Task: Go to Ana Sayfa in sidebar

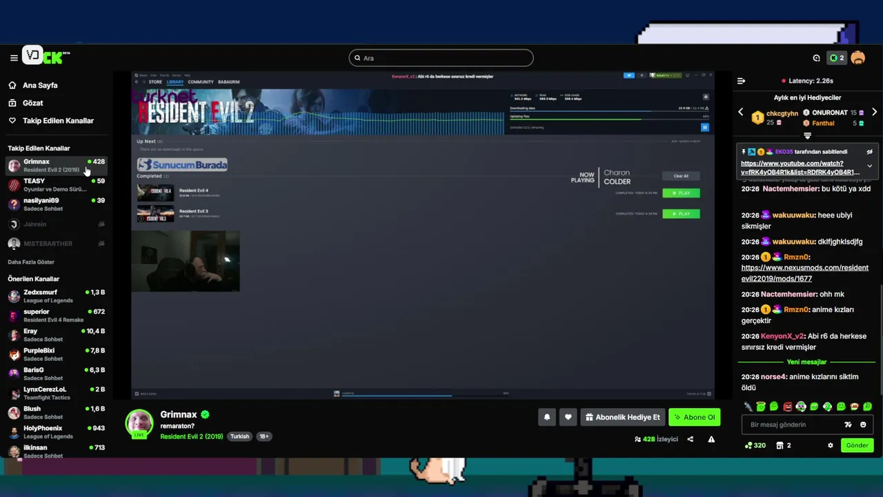Action: (x=40, y=85)
